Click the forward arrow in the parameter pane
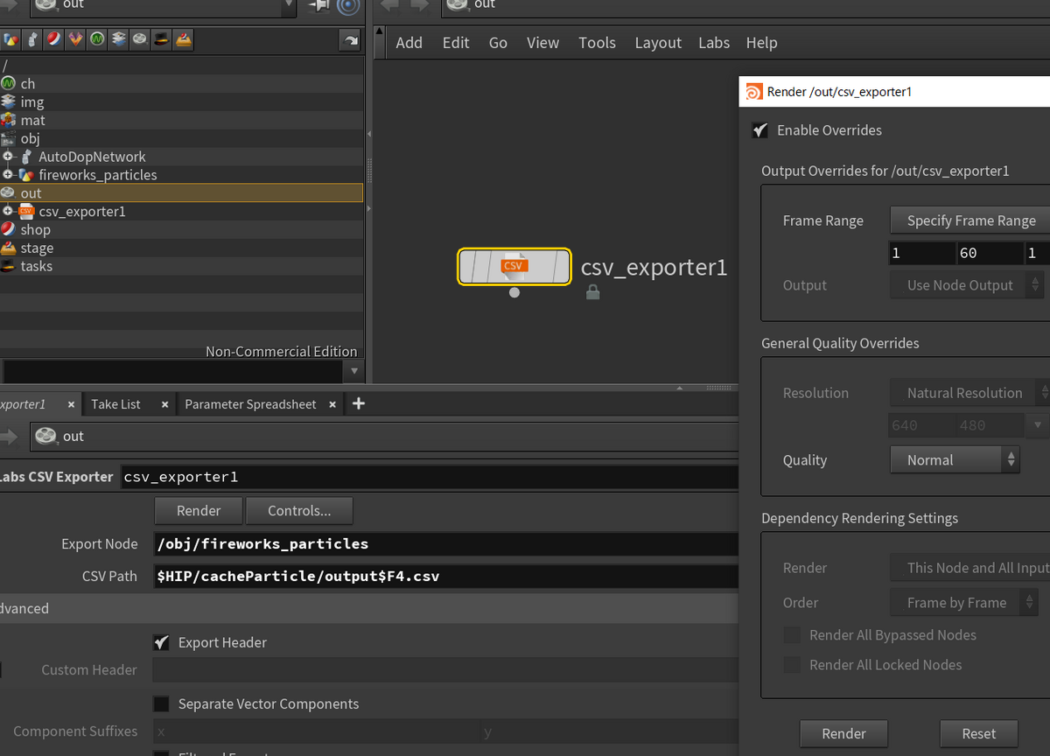The image size is (1050, 756). pos(9,436)
